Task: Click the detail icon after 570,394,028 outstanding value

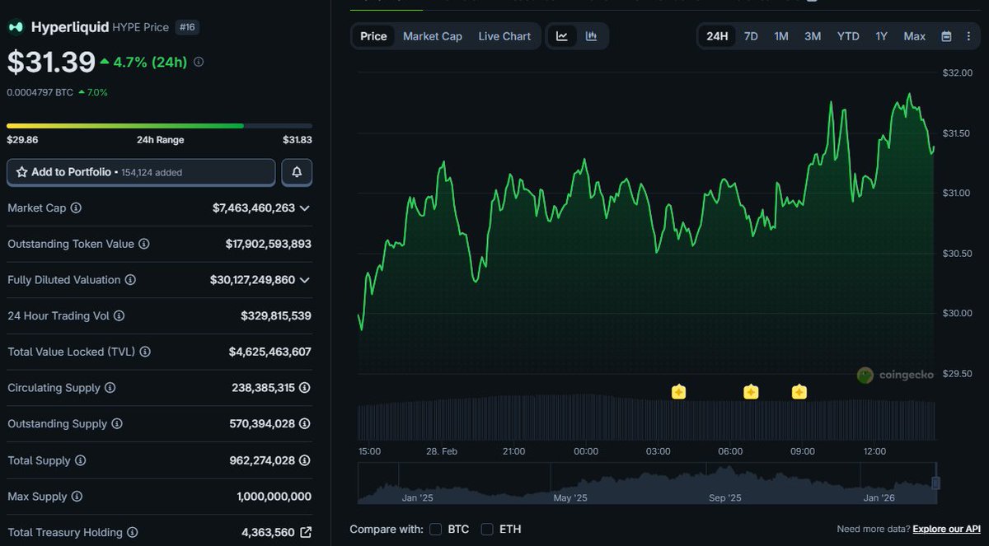Action: click(x=304, y=424)
